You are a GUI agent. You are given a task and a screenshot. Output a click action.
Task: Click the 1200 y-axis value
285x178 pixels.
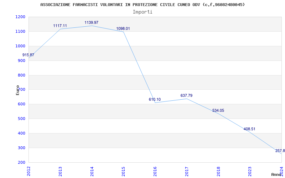point(20,17)
